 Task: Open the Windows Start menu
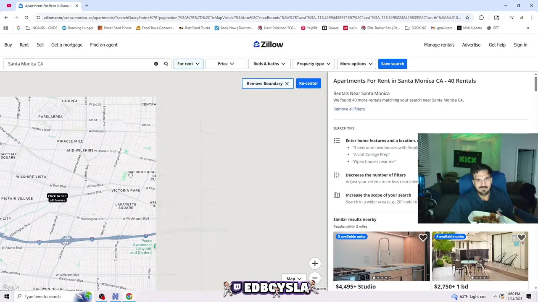point(6,297)
